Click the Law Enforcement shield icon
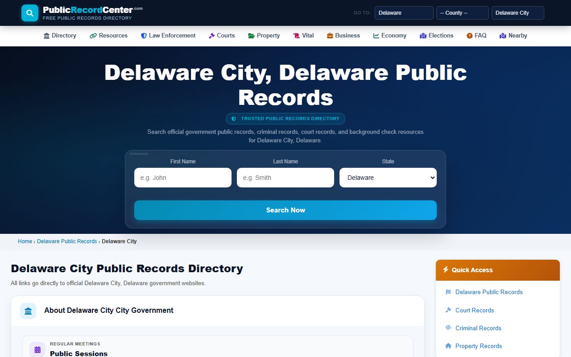Image resolution: width=571 pixels, height=357 pixels. [144, 36]
